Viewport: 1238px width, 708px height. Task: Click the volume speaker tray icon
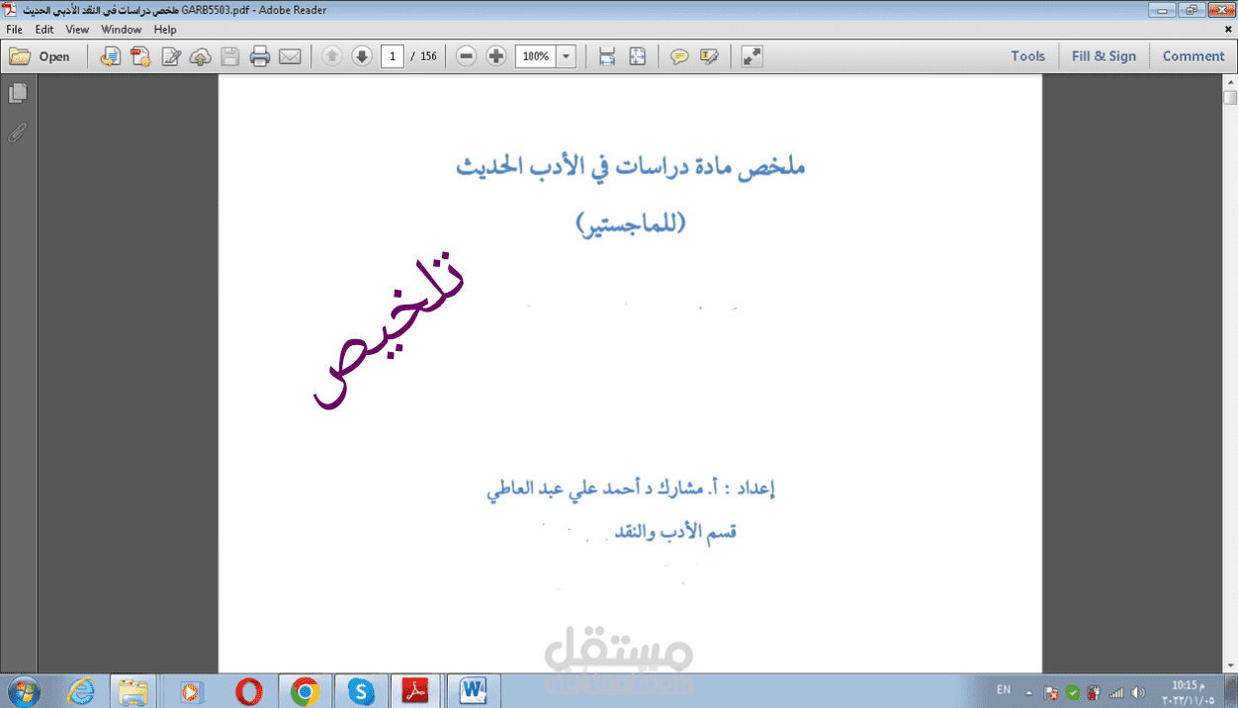[1138, 693]
